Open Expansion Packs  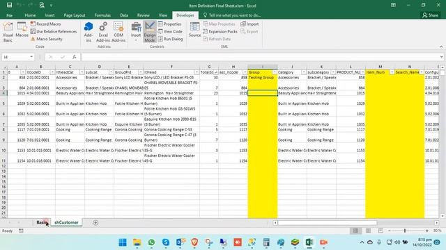pyautogui.click(x=220, y=31)
